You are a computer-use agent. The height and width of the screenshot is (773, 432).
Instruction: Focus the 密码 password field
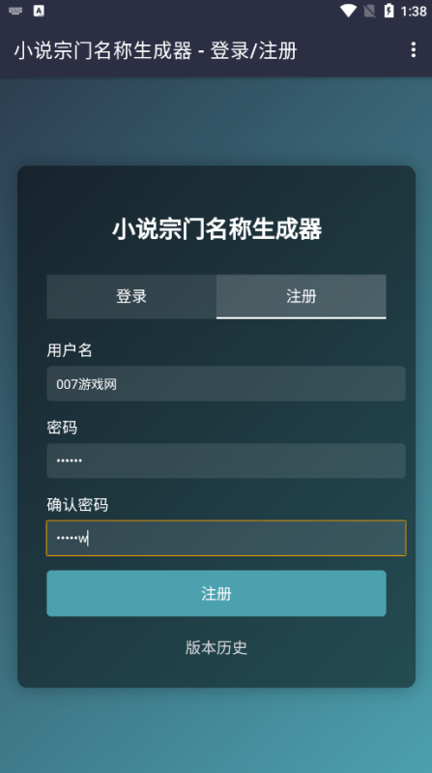226,461
